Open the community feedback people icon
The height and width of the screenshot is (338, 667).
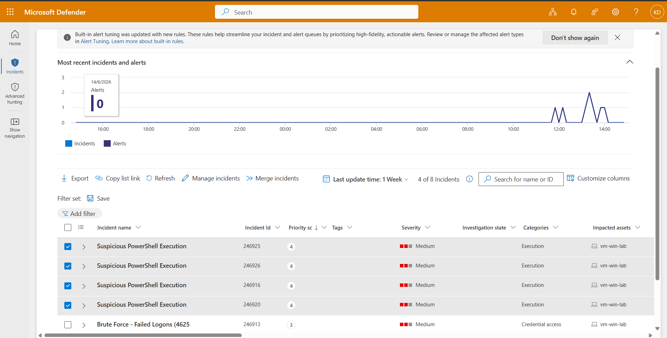point(595,12)
